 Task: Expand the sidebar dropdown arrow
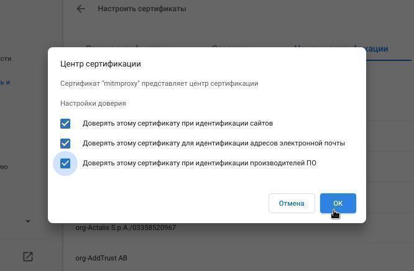(28, 221)
